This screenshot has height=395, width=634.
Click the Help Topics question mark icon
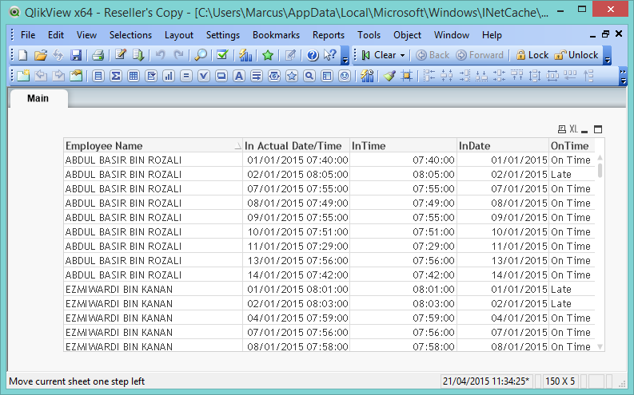(x=312, y=55)
